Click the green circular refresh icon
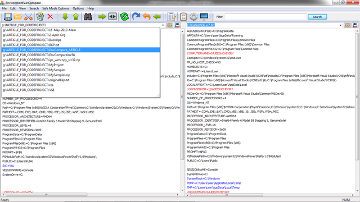Viewport: 360px width, 202px height. click(124, 17)
